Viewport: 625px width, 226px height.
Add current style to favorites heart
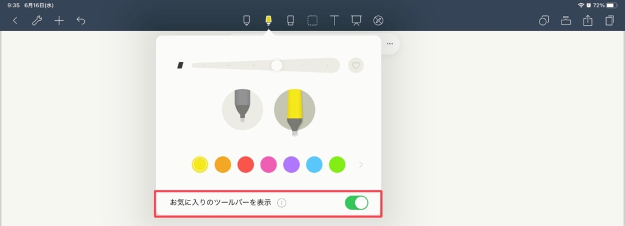[356, 65]
